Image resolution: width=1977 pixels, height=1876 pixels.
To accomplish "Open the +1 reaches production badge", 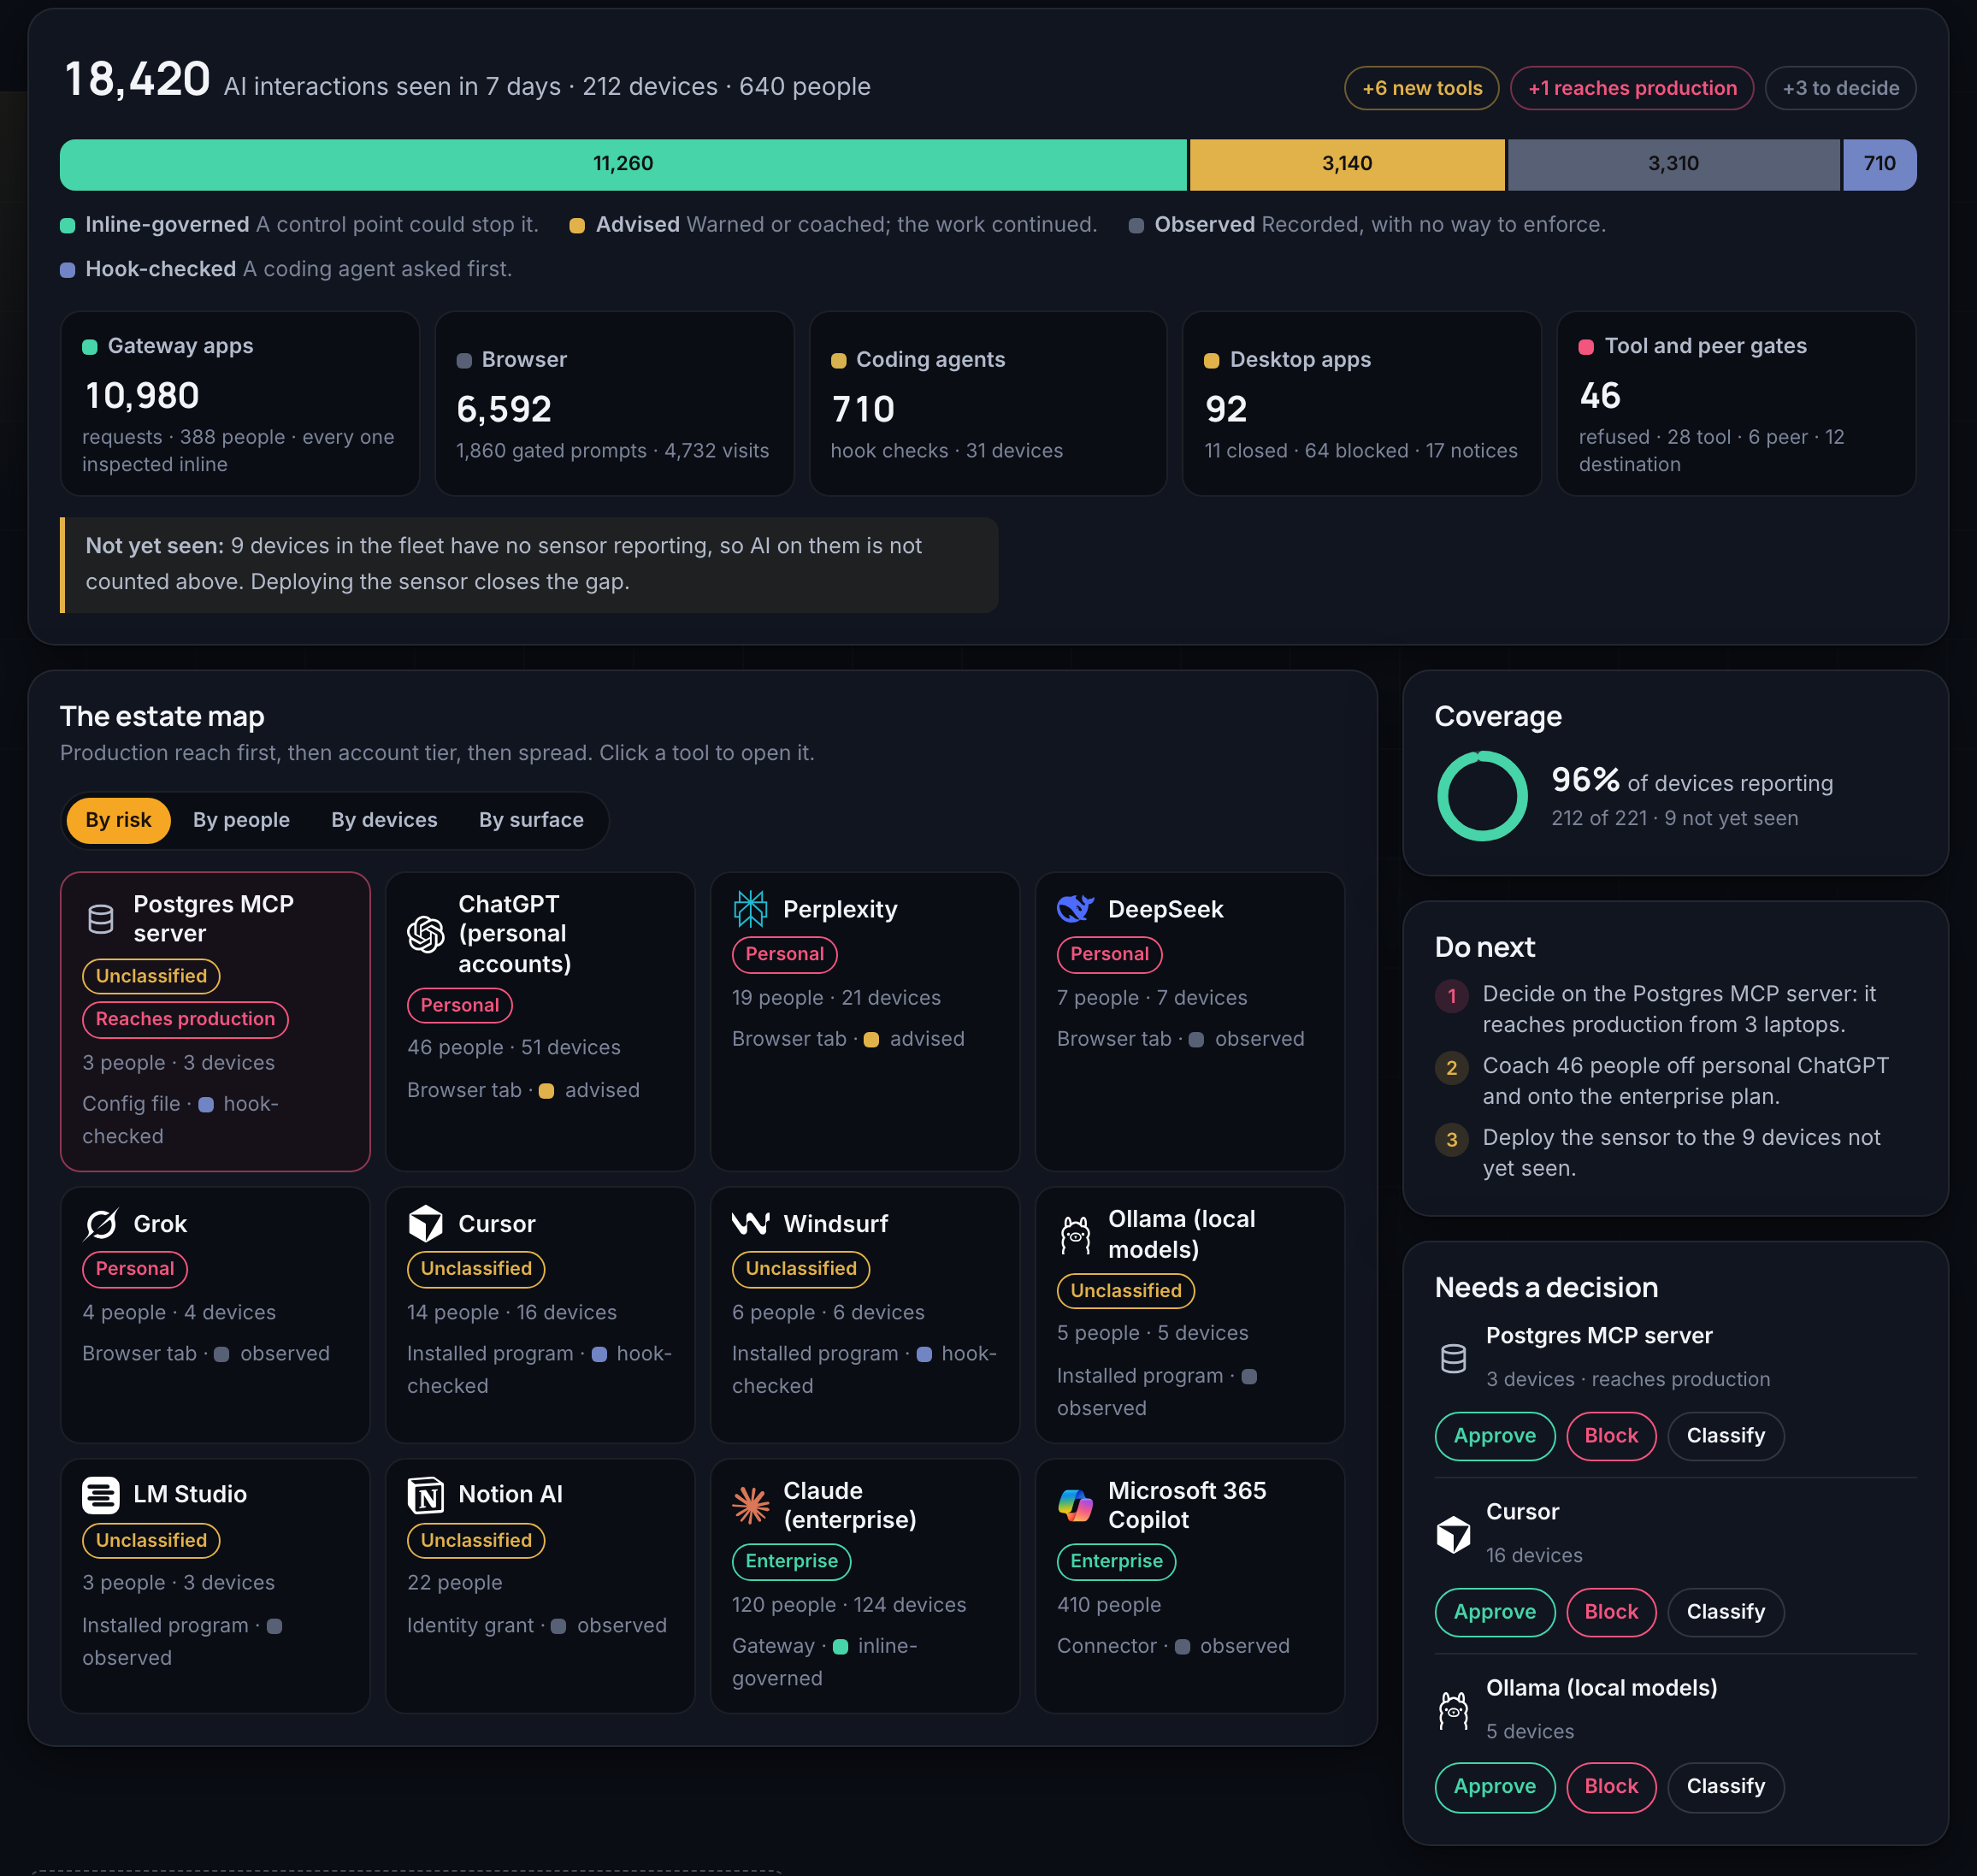I will click(1631, 88).
